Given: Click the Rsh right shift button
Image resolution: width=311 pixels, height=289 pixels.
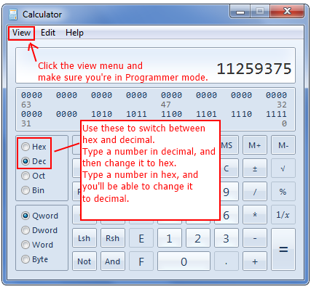Looking at the screenshot, I should click(x=113, y=238).
